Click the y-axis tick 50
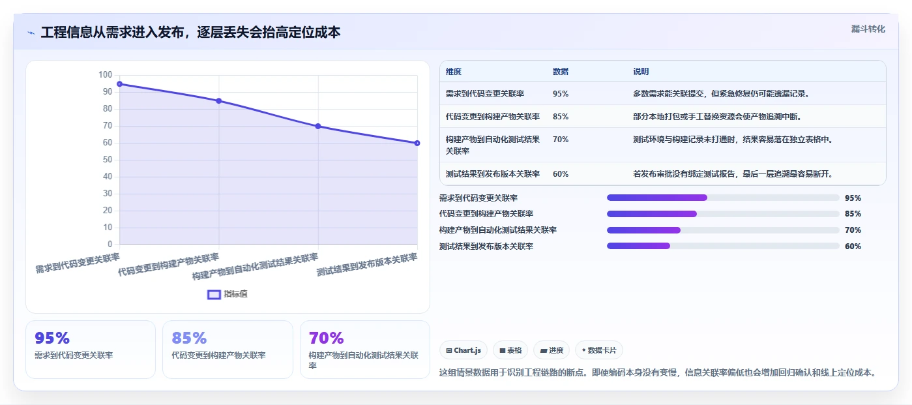The width and height of the screenshot is (912, 405). point(107,160)
